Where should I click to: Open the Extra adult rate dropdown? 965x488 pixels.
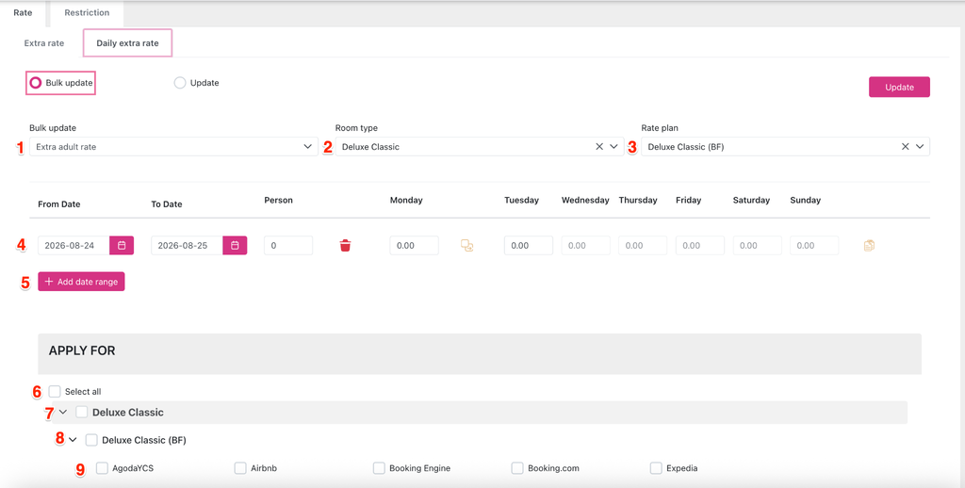[x=173, y=146]
